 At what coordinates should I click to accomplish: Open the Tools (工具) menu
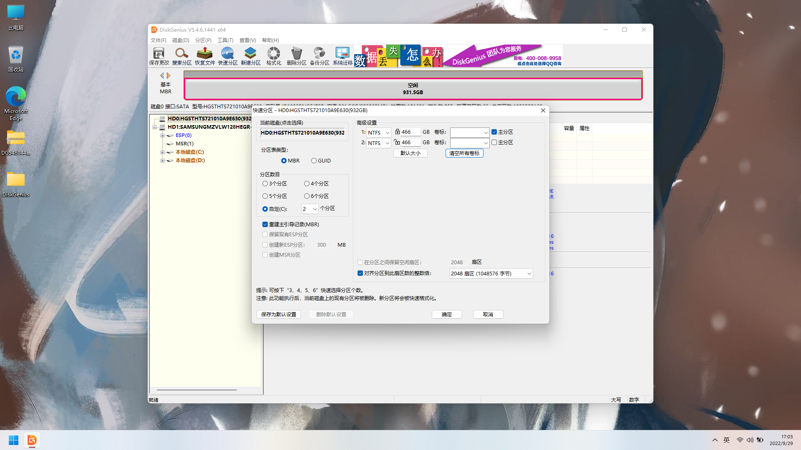(x=225, y=40)
